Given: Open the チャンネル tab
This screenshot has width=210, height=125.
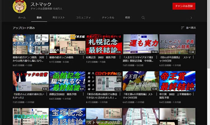Looking at the screenshot, I should pos(108,18).
